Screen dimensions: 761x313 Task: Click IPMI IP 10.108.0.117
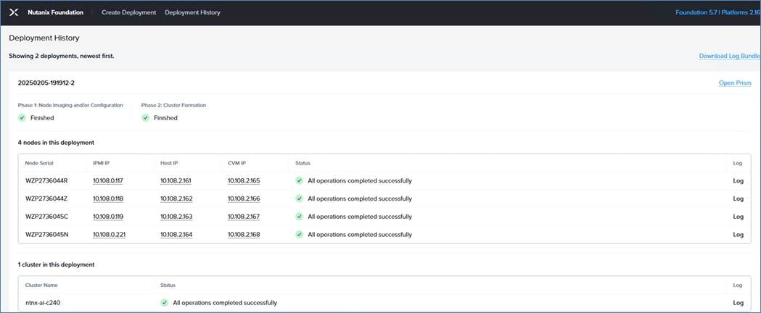(108, 181)
